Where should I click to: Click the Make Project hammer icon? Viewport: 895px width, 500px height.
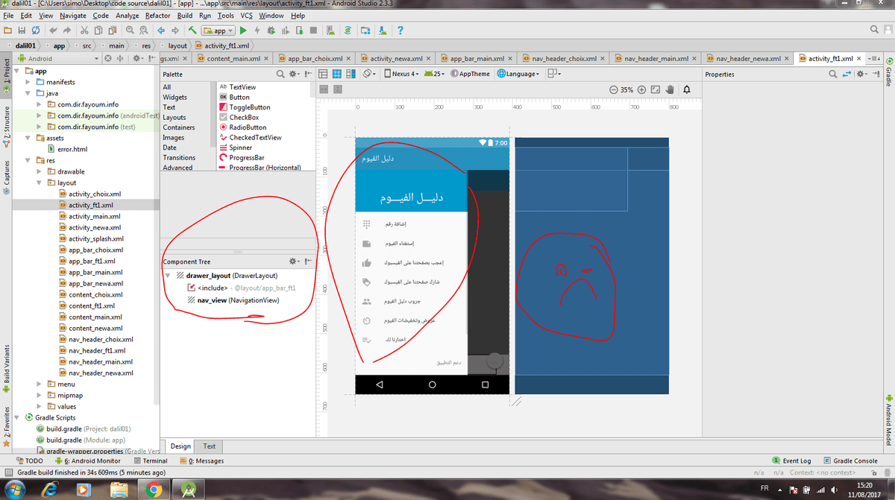click(192, 31)
